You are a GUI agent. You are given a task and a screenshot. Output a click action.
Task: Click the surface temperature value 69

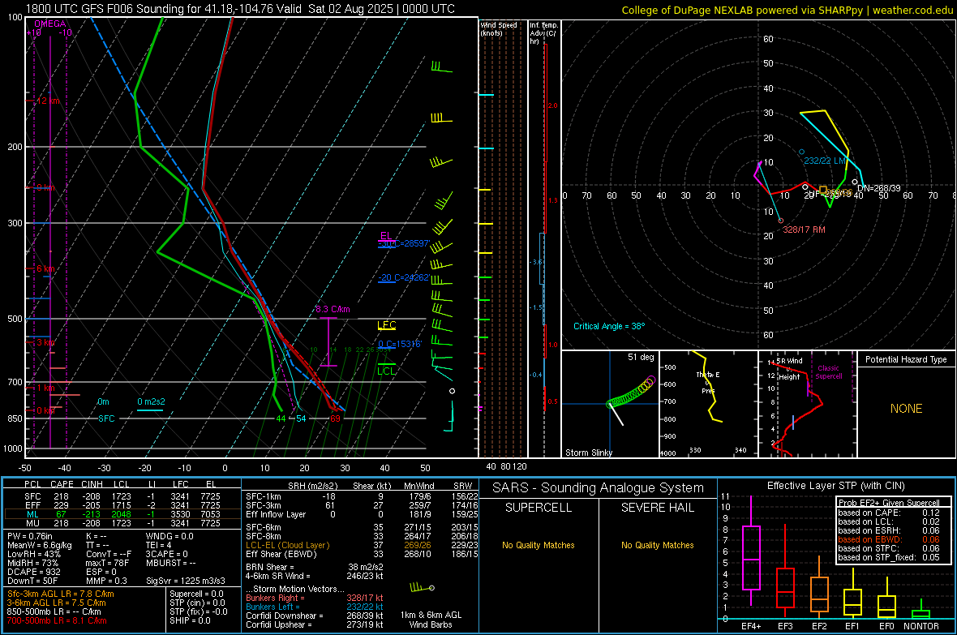[x=335, y=418]
